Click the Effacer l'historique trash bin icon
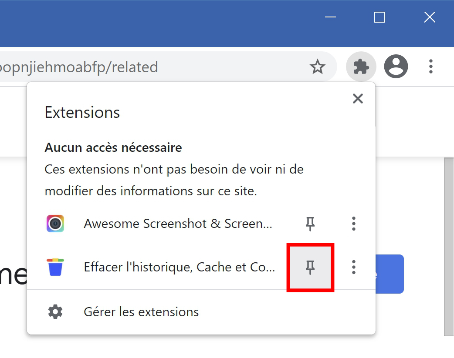 point(55,267)
